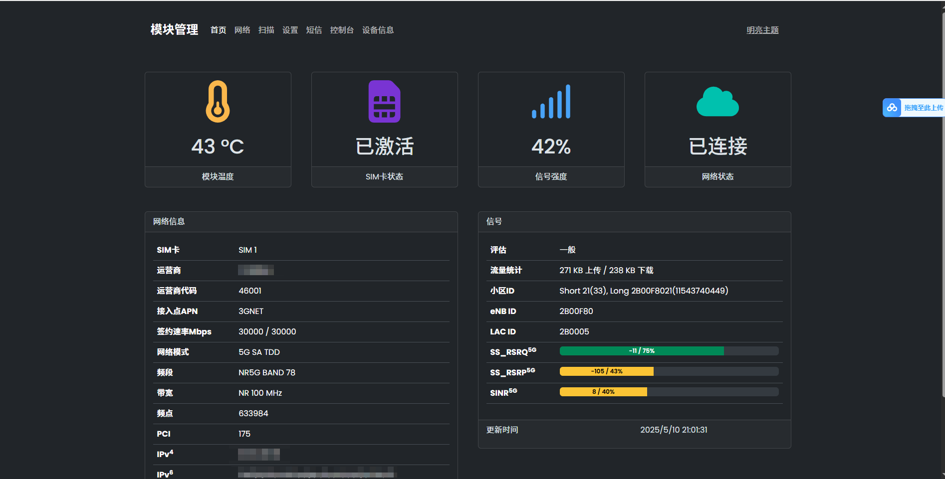Click the teal cloud network status icon
Screen dimensions: 945x479
[717, 102]
